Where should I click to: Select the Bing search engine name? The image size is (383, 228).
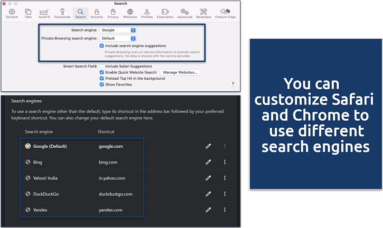point(38,162)
